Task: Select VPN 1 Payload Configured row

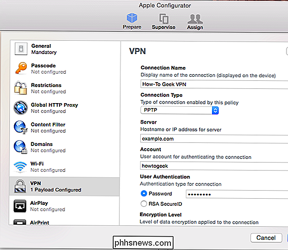Action: [x=64, y=187]
